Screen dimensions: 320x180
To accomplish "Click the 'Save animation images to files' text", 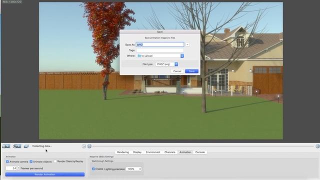I will [x=160, y=38].
